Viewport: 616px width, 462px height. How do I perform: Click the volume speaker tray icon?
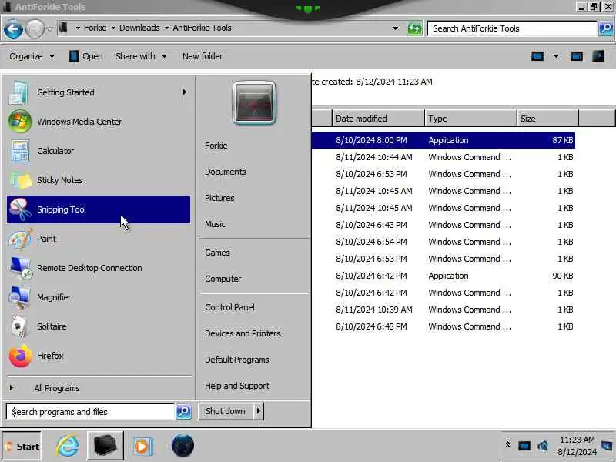click(x=543, y=446)
